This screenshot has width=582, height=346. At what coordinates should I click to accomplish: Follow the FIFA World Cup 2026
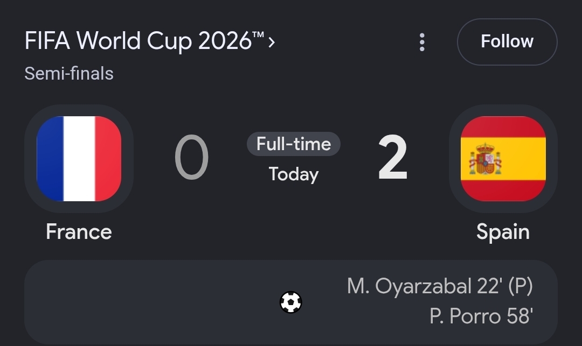[x=507, y=42]
